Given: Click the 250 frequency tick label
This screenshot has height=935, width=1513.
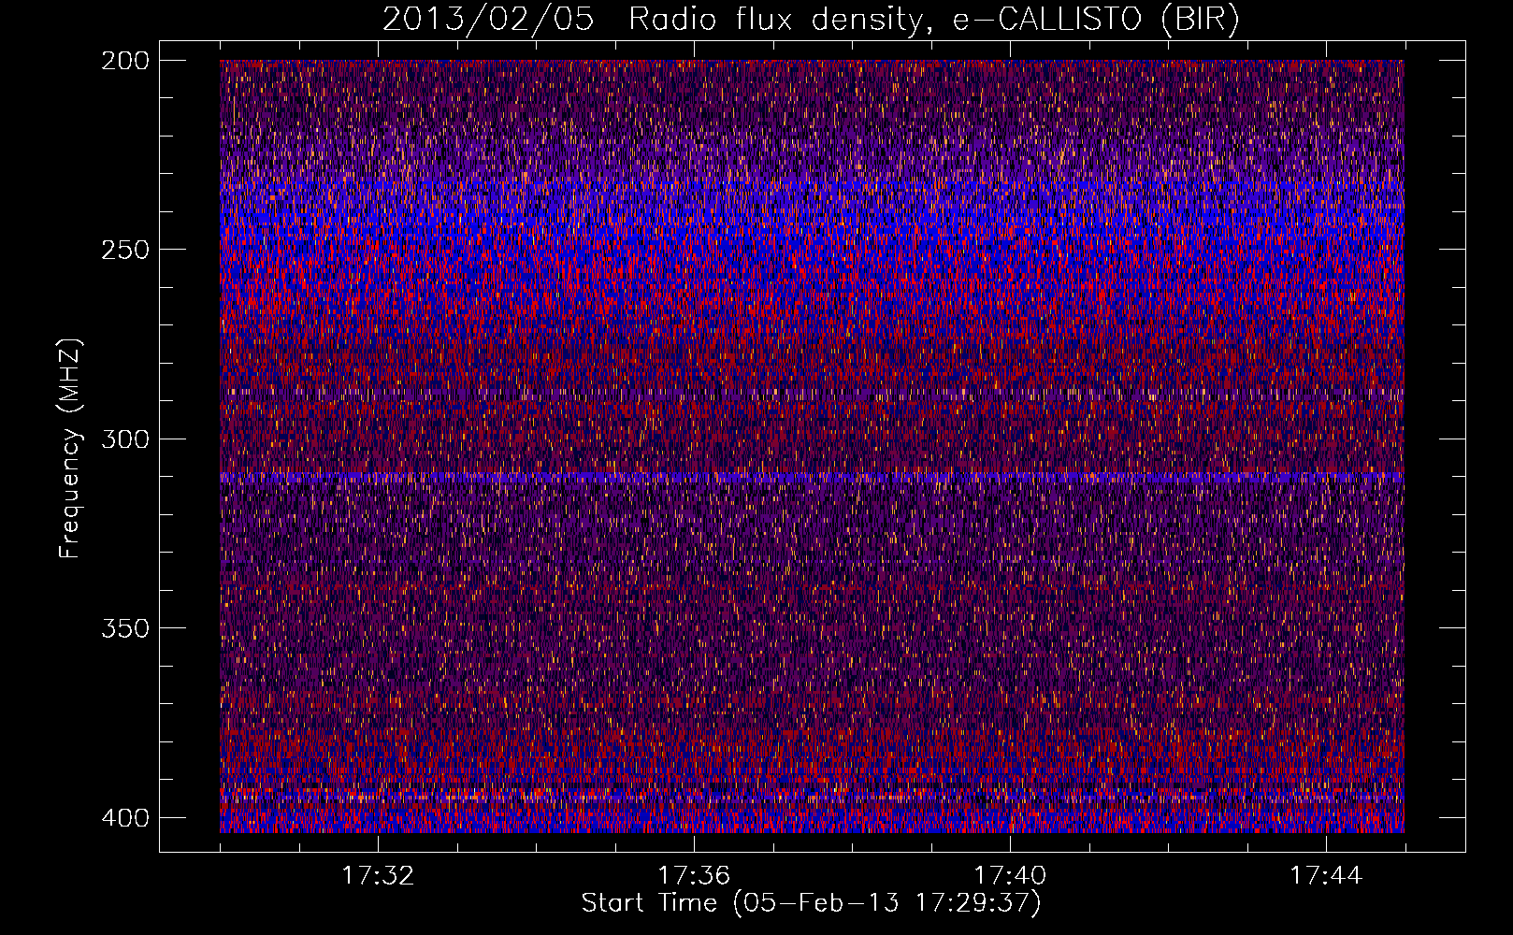Looking at the screenshot, I should tap(124, 250).
